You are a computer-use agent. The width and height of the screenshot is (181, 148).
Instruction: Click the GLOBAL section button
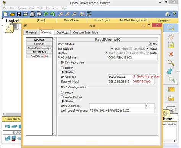[39, 40]
